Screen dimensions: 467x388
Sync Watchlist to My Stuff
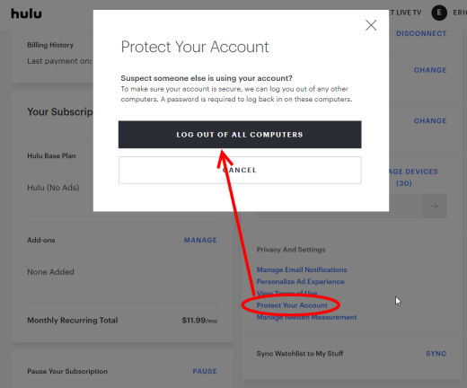coord(436,354)
